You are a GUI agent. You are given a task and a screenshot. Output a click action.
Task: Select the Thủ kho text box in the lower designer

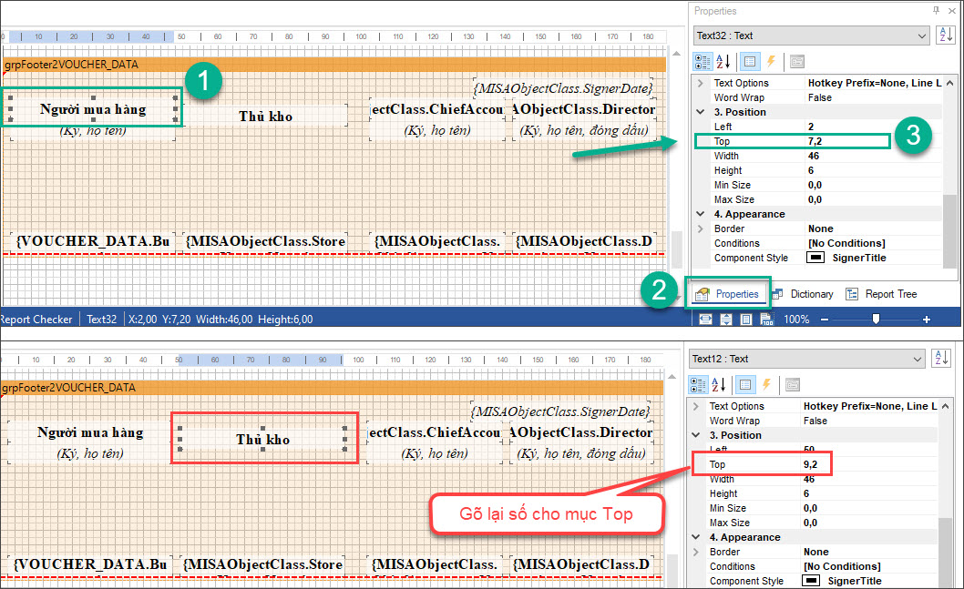tap(263, 439)
